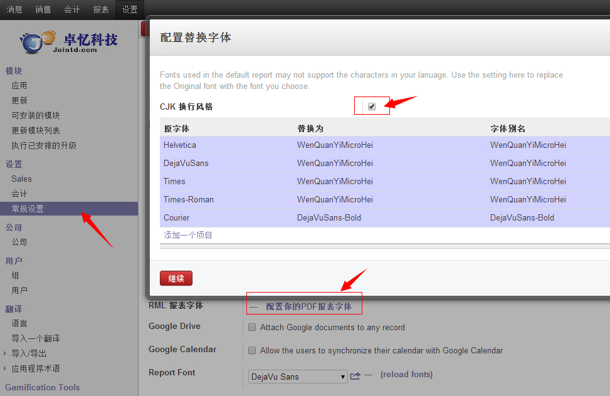Select the Helvetica font row
The height and width of the screenshot is (396, 610).
tap(180, 145)
